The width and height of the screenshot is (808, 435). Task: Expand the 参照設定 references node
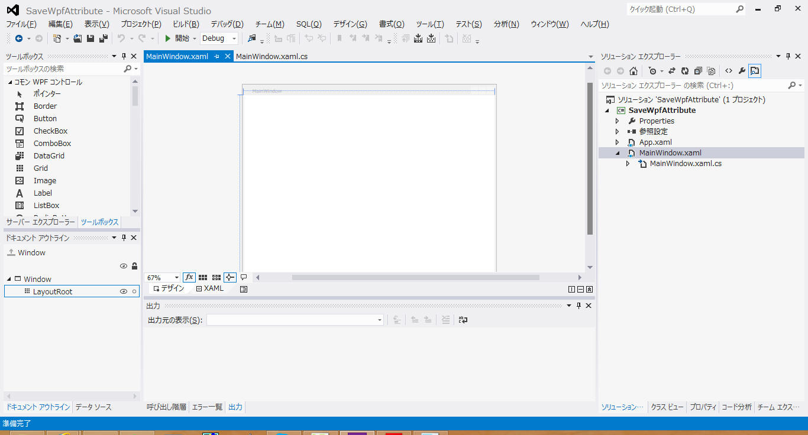(x=618, y=132)
